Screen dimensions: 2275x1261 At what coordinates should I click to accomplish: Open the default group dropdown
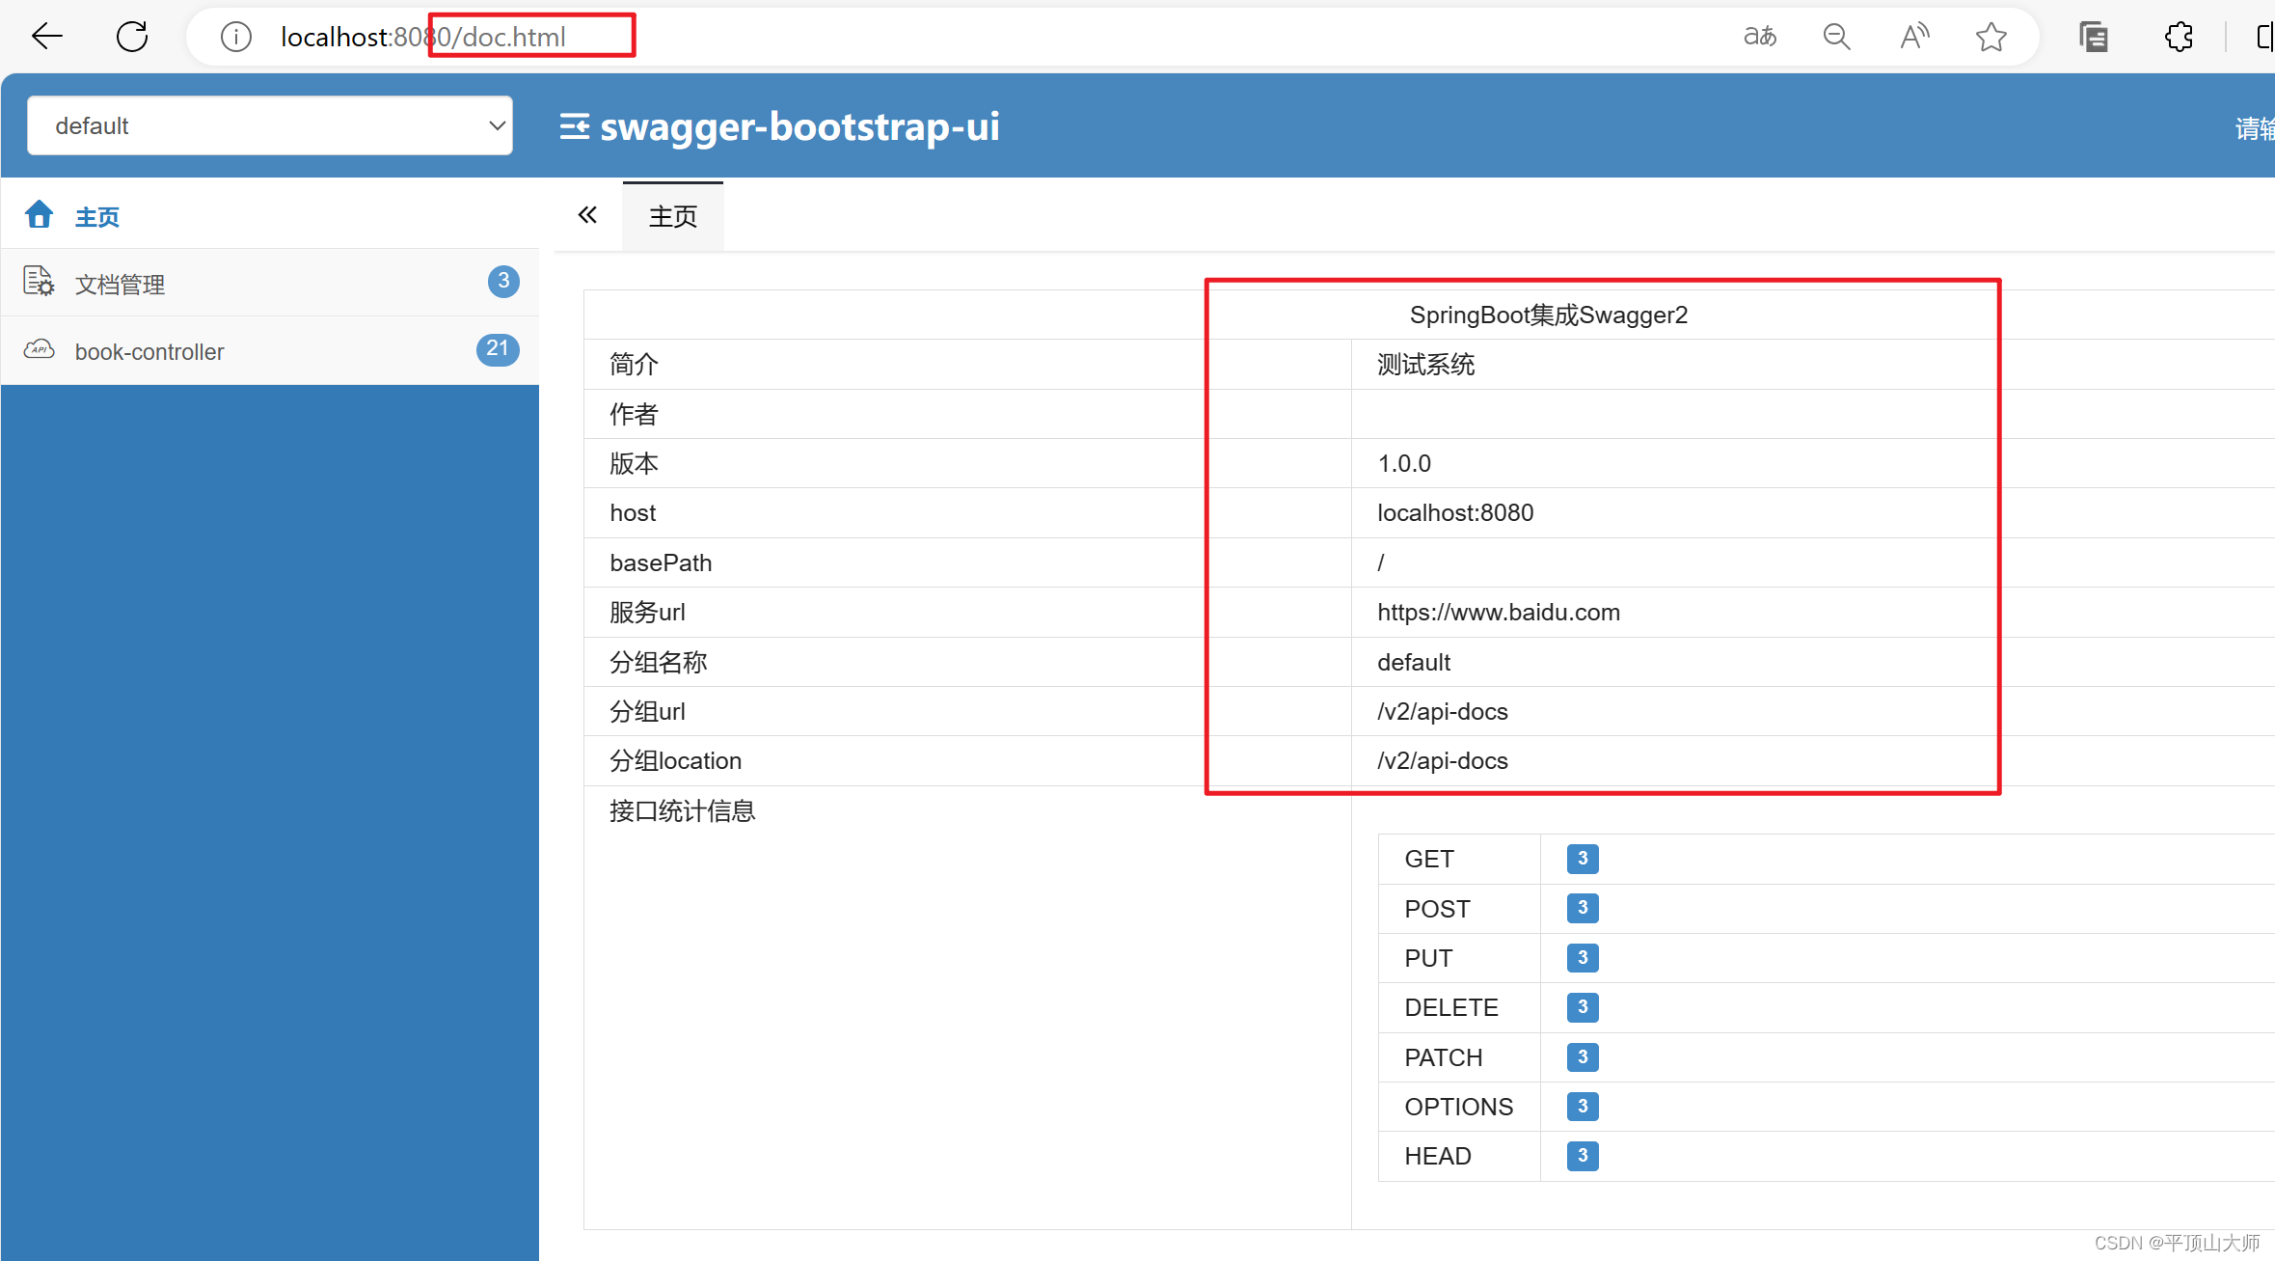point(270,125)
